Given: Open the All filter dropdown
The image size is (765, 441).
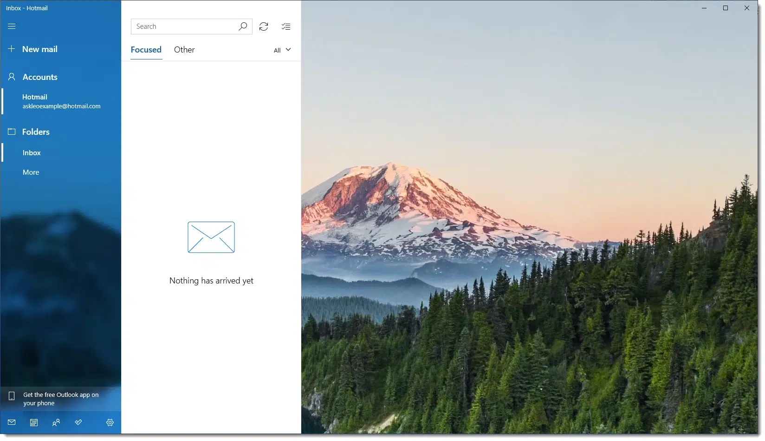Looking at the screenshot, I should [282, 50].
